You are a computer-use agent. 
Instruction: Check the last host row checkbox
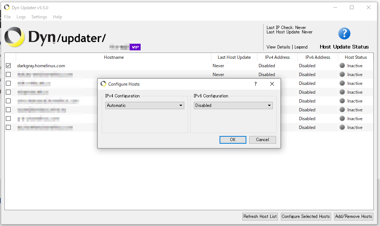(8, 127)
